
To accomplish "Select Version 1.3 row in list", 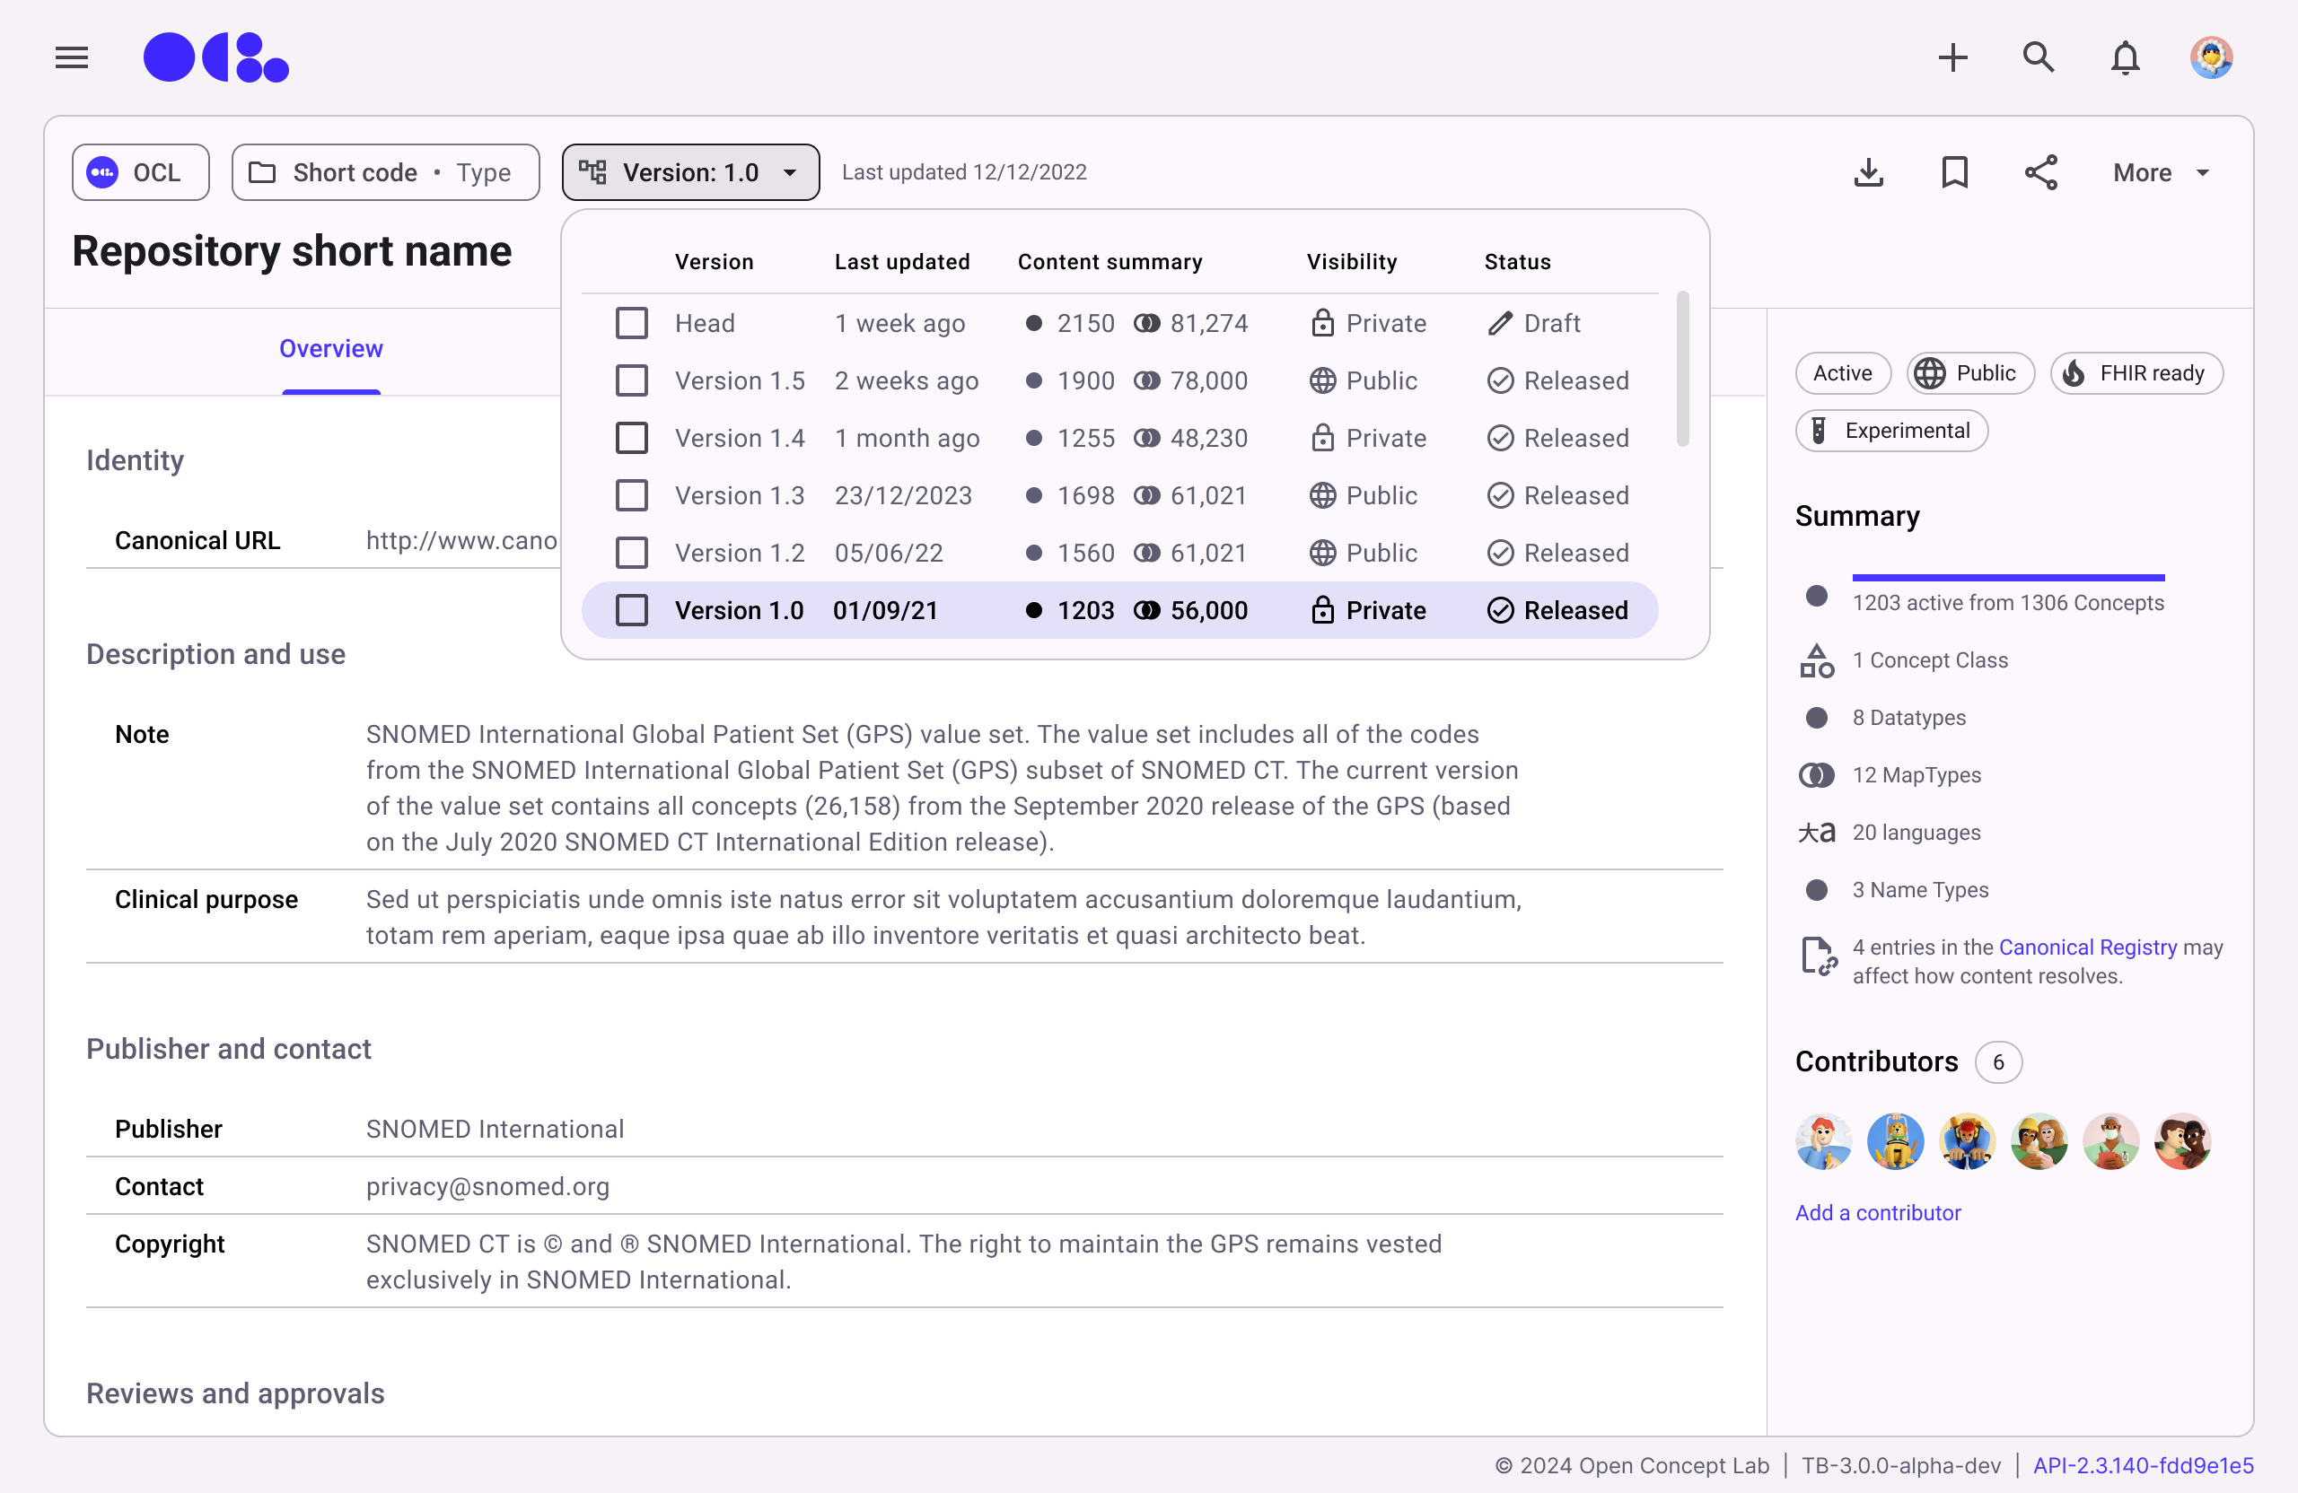I will click(739, 495).
